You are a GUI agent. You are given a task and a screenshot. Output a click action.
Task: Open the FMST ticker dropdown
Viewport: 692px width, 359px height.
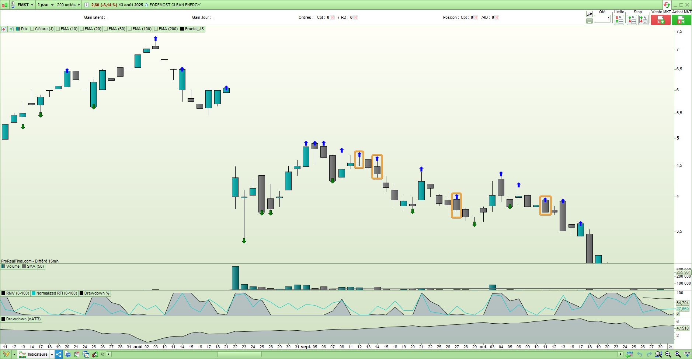pos(25,5)
